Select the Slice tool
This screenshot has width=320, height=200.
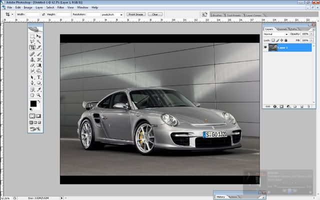[x=38, y=47]
